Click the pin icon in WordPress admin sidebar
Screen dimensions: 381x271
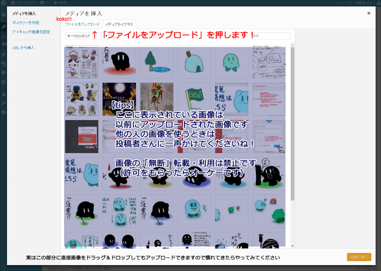(4, 26)
